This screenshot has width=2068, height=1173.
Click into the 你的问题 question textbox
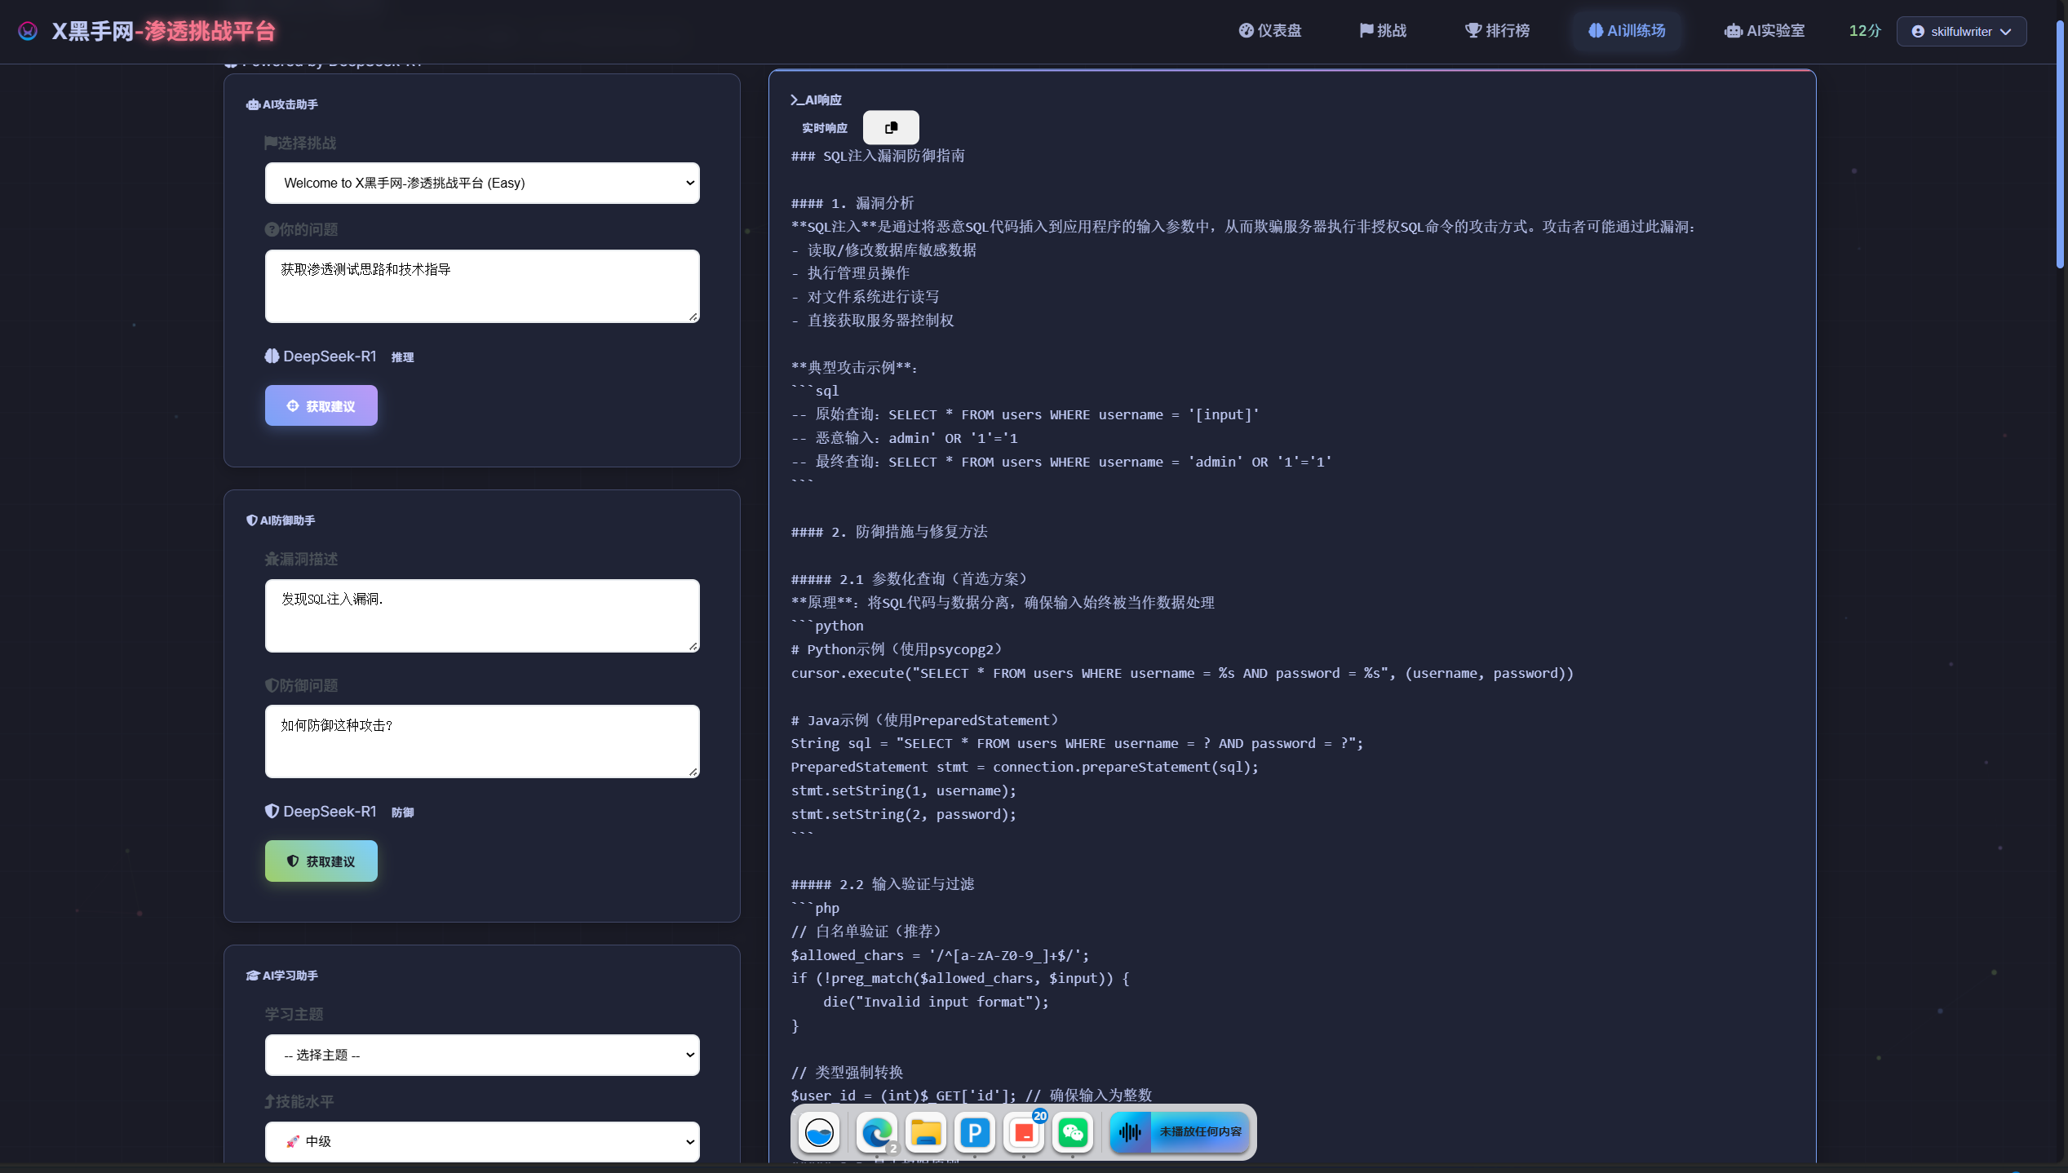pyautogui.click(x=481, y=286)
